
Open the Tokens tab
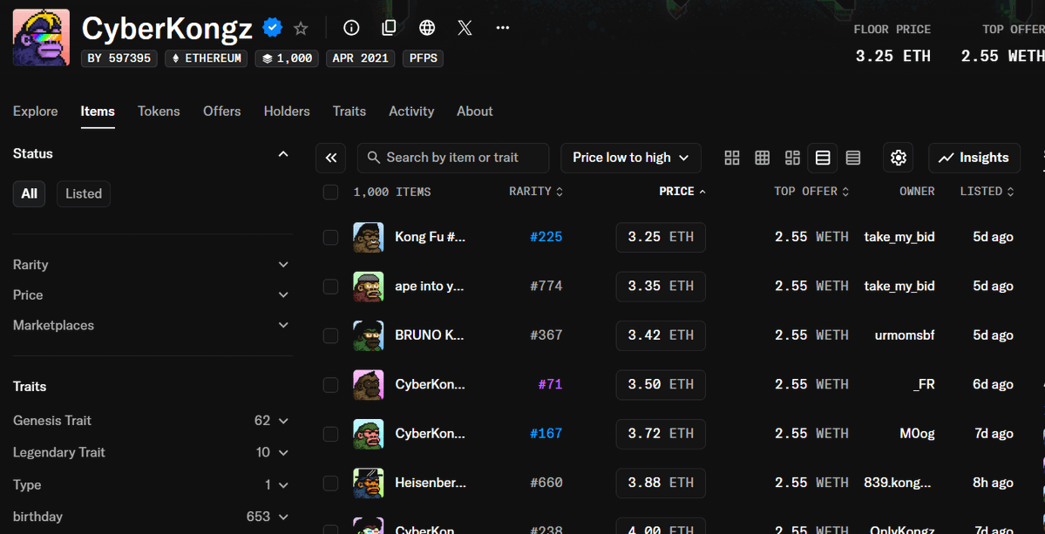coord(159,112)
